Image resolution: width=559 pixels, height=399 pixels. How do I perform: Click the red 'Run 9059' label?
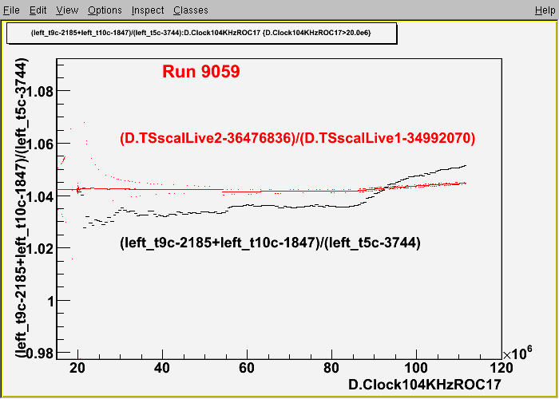pos(201,72)
